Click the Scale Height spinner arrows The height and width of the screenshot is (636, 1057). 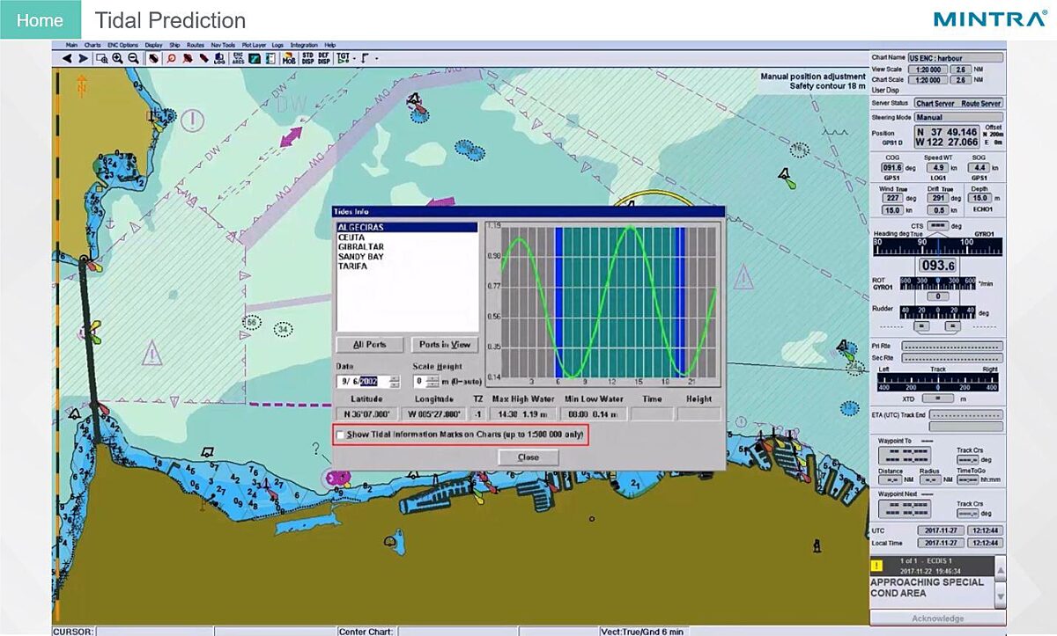coord(432,382)
